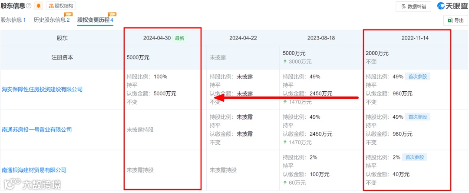Click 未披露持股 in 南通苏房投 2024-04-30 cell
469x193 pixels.
(x=140, y=130)
